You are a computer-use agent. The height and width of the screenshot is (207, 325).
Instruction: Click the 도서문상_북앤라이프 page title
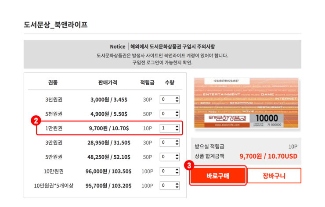tap(55, 25)
